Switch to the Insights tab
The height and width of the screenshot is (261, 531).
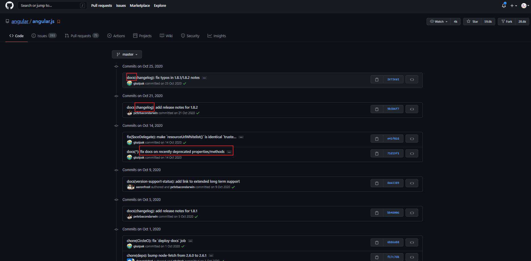click(217, 36)
